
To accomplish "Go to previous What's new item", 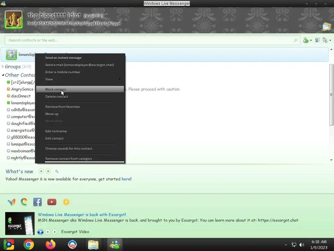I will (x=41, y=171).
